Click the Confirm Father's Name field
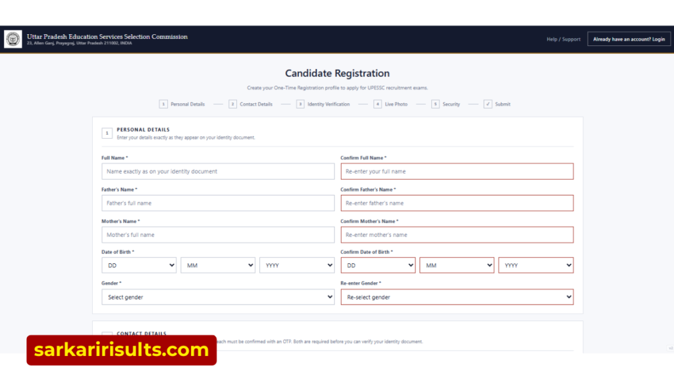Viewport: 674px width, 379px height. pos(457,203)
